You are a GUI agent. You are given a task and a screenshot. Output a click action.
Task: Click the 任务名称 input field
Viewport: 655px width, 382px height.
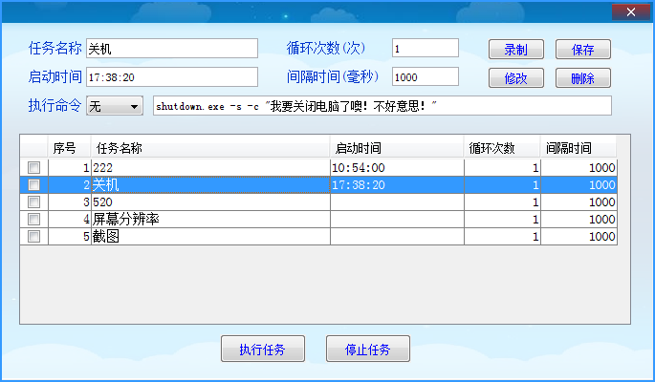(x=172, y=49)
